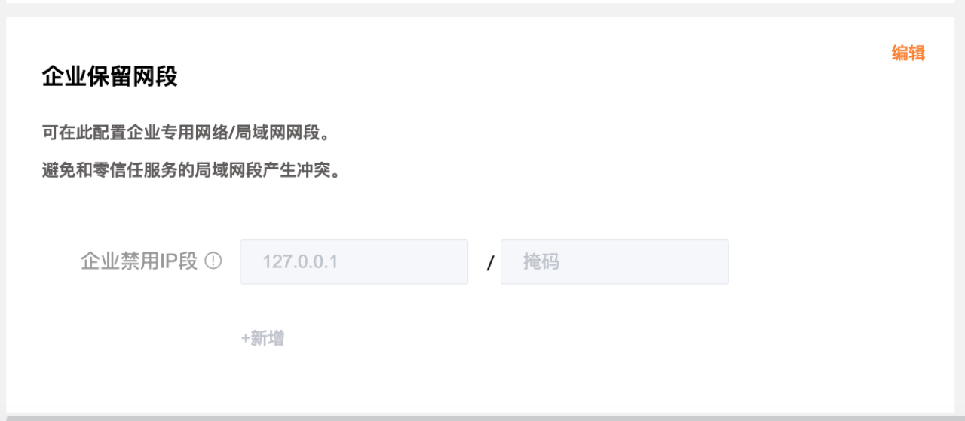Place cursor in the subnet mask box
The width and height of the screenshot is (965, 421).
click(614, 262)
